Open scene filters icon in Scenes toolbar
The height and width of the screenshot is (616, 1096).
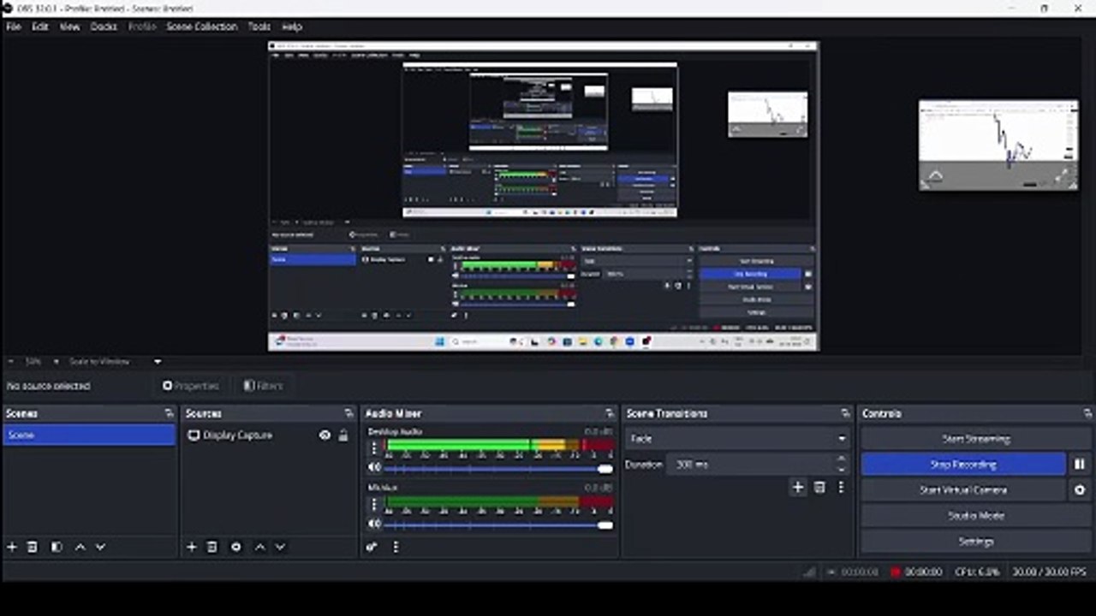(x=57, y=547)
